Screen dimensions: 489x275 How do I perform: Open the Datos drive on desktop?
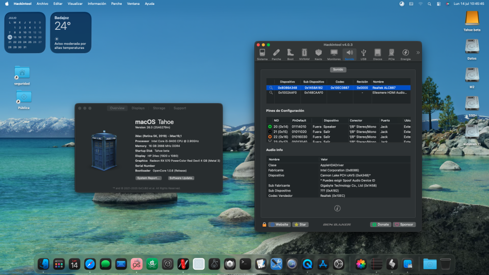(472, 49)
